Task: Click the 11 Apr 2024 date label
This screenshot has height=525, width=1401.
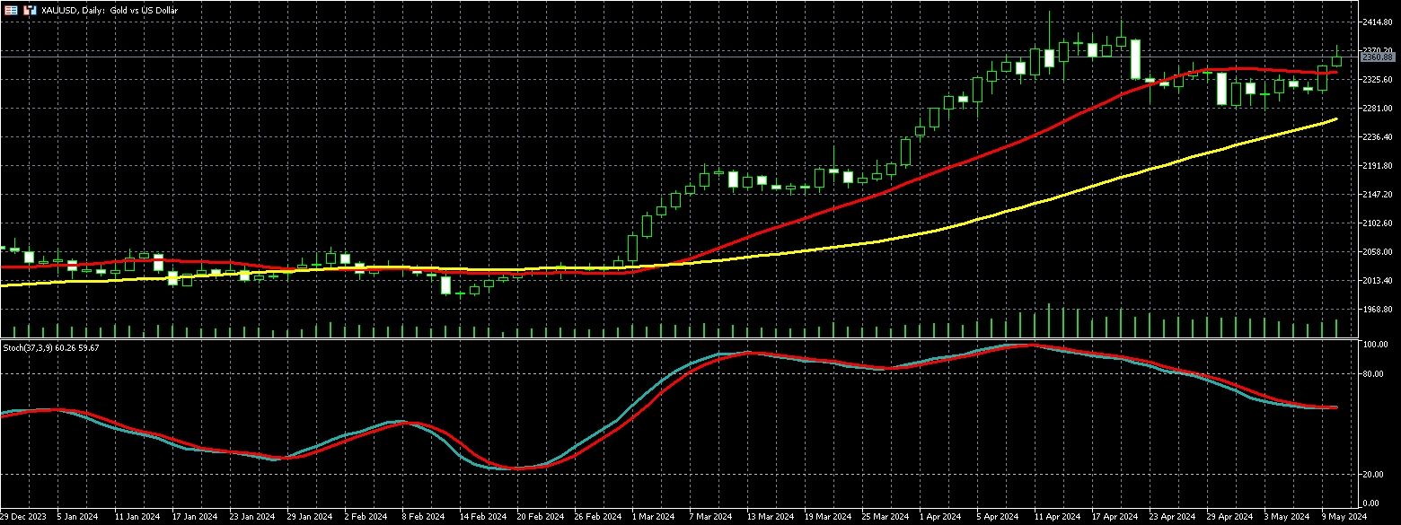Action: (1057, 517)
